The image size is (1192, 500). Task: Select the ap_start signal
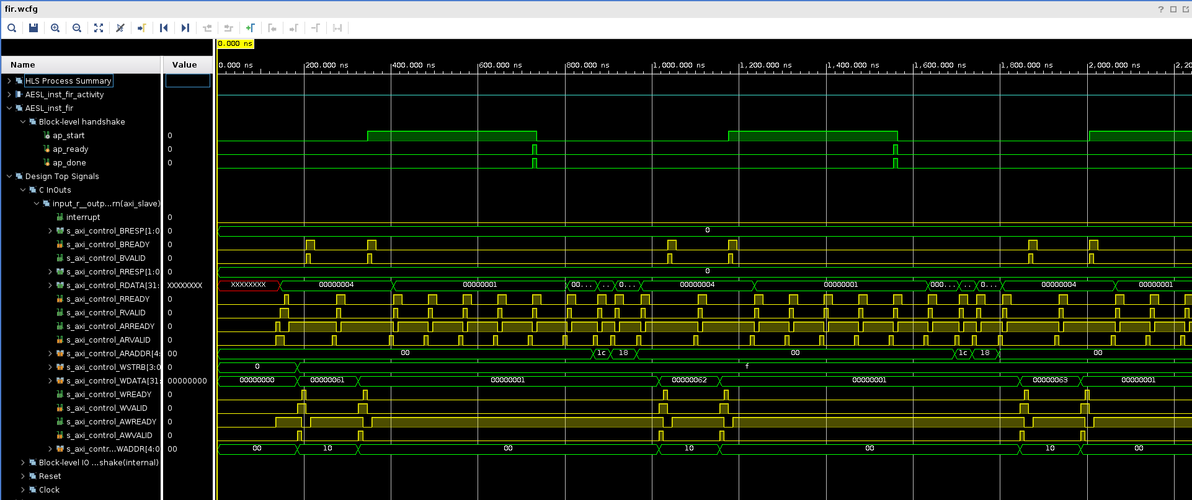[x=68, y=136]
